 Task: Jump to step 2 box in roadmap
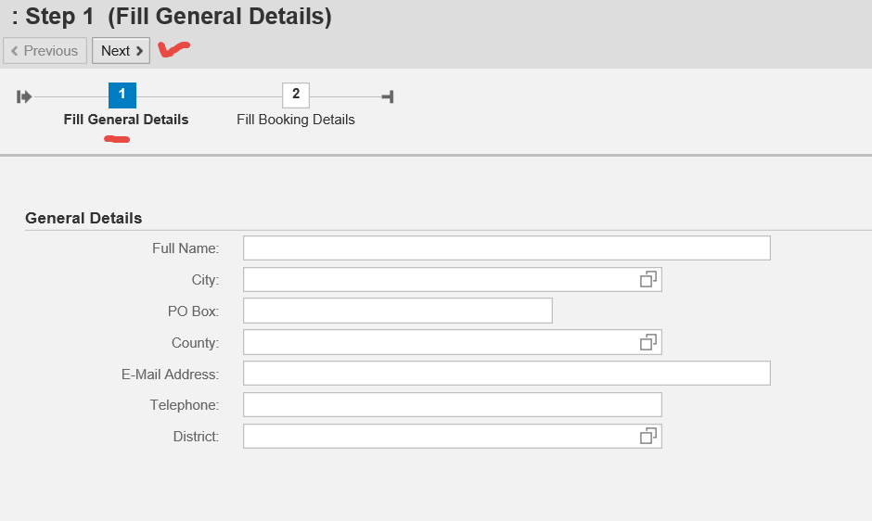[x=296, y=95]
